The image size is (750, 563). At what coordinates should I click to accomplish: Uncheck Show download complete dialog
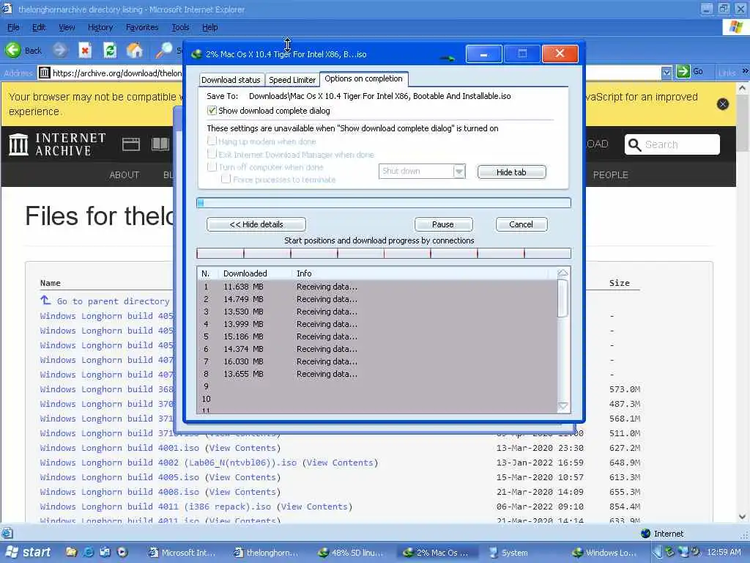212,111
